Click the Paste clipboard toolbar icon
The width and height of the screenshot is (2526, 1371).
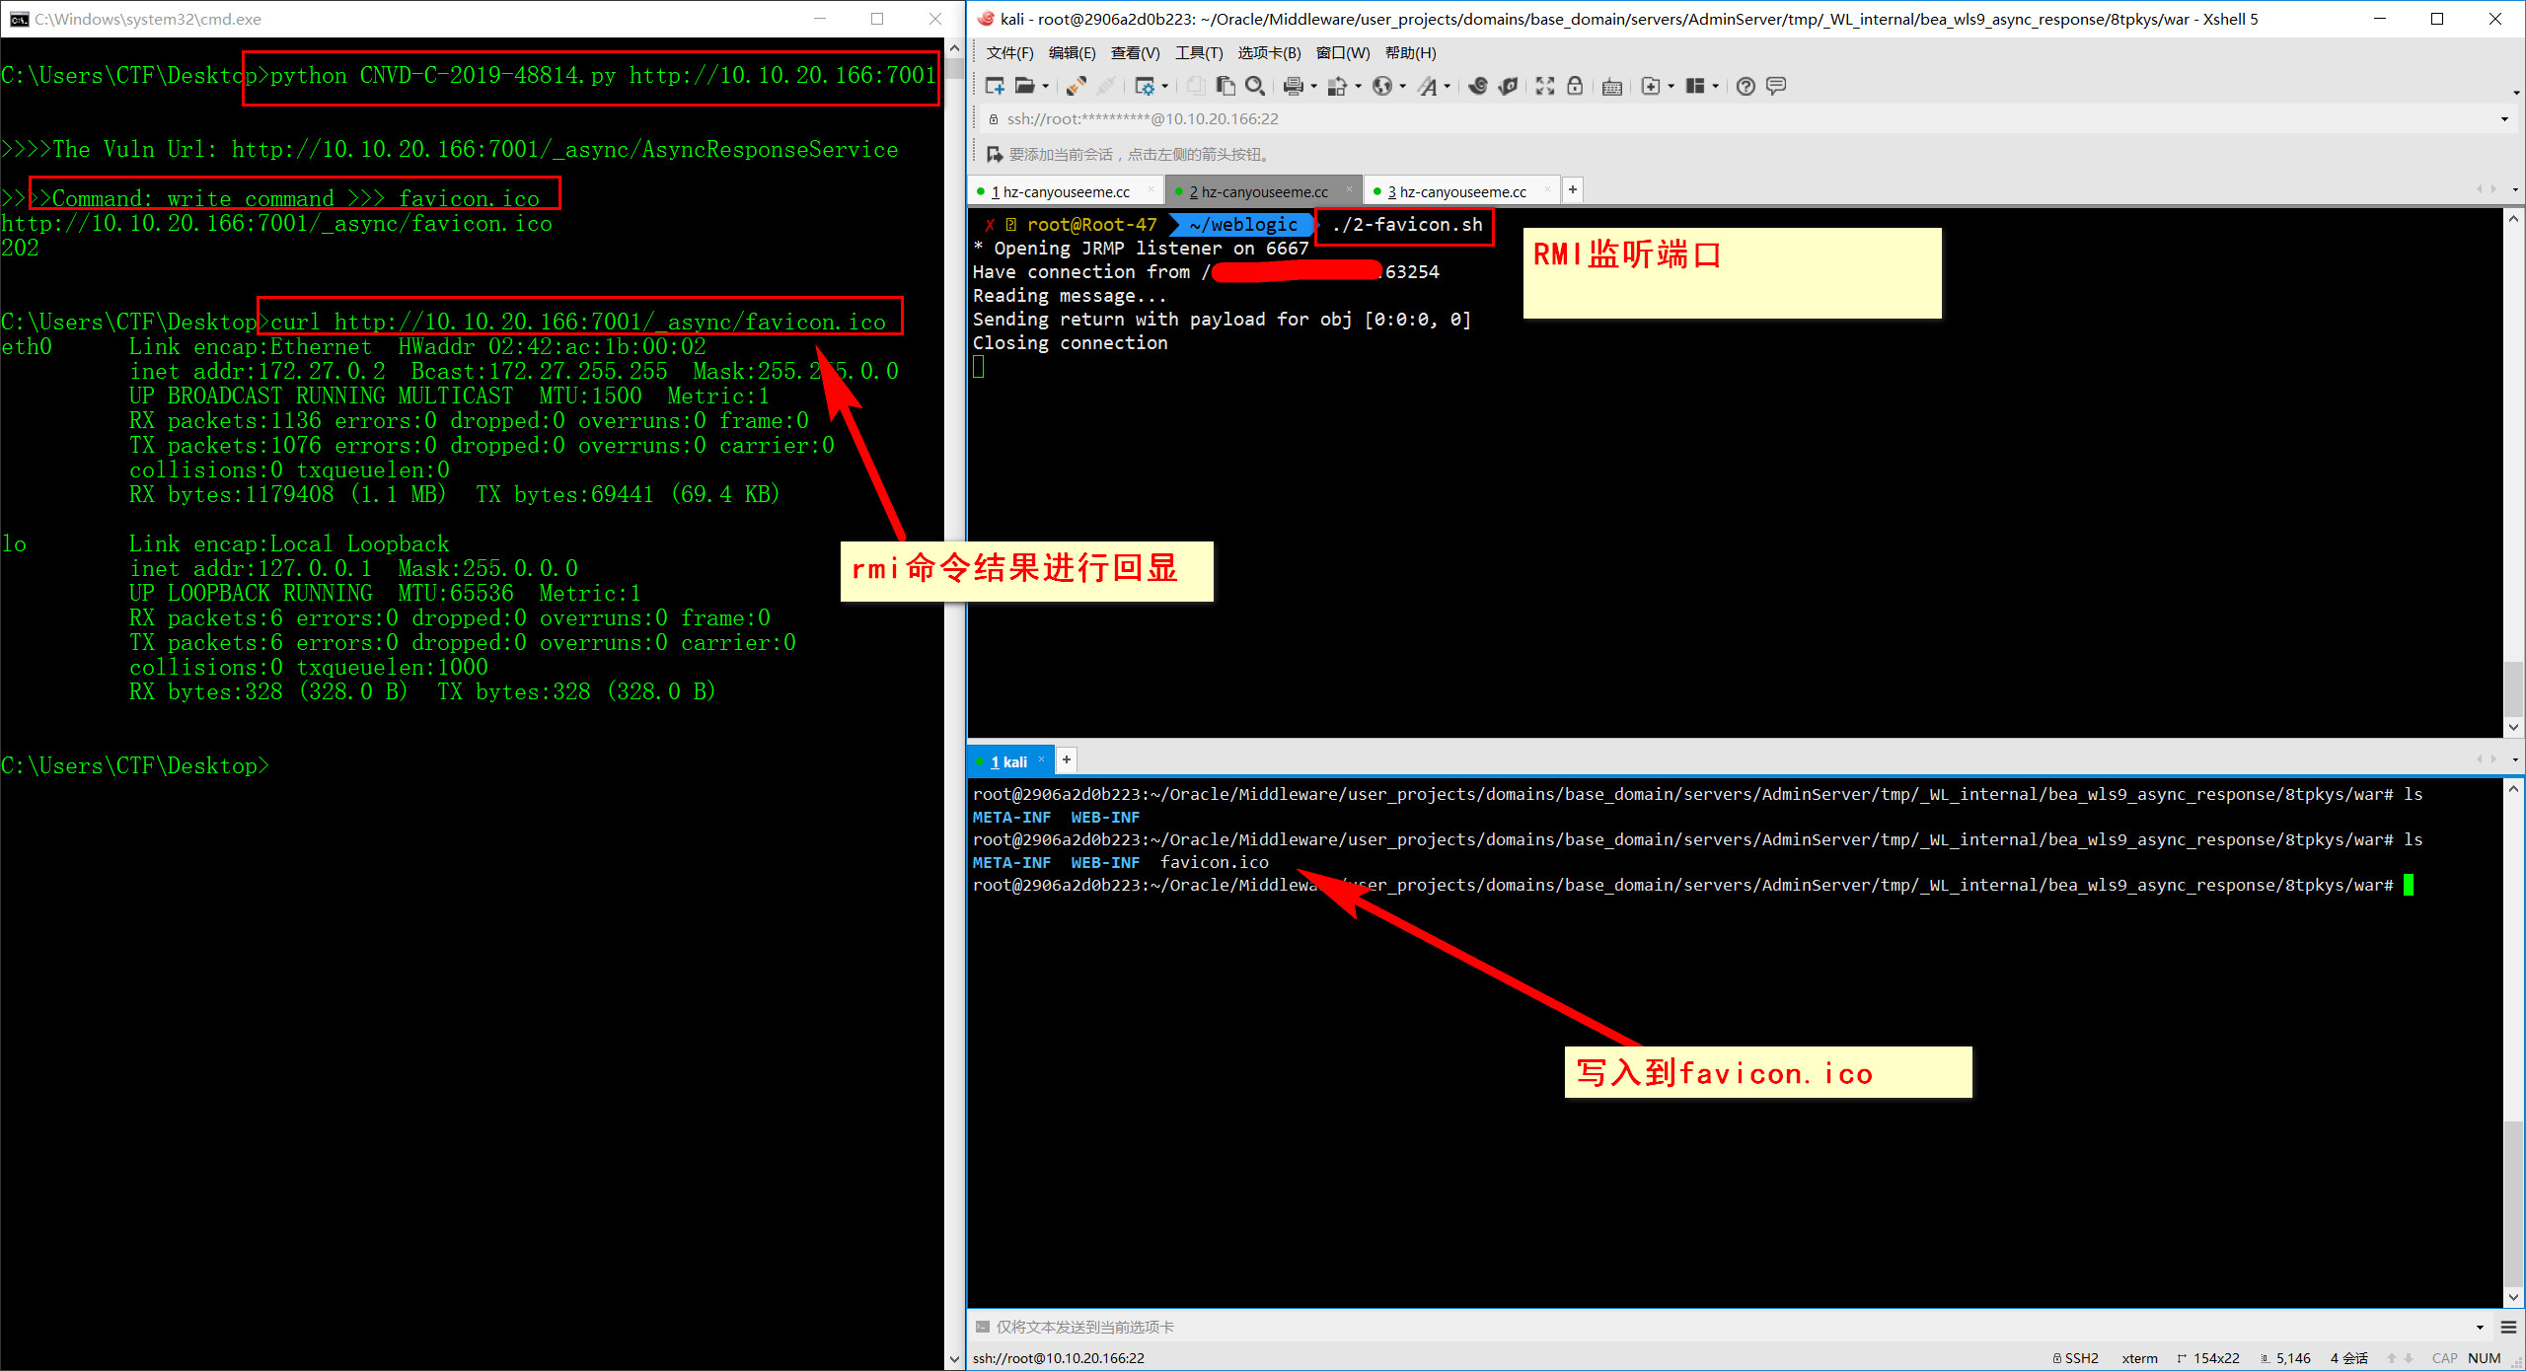tap(1226, 87)
